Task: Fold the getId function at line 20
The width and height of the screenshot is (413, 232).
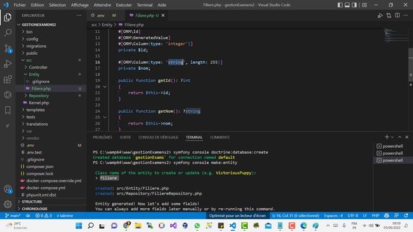Action: tap(105, 86)
